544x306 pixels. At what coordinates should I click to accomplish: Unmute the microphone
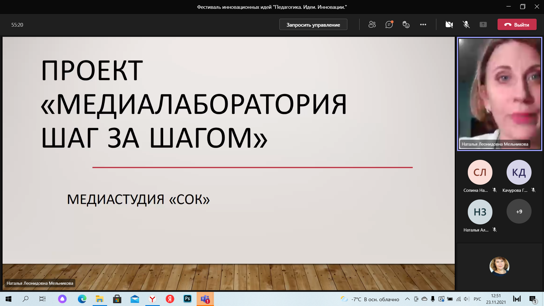[466, 25]
